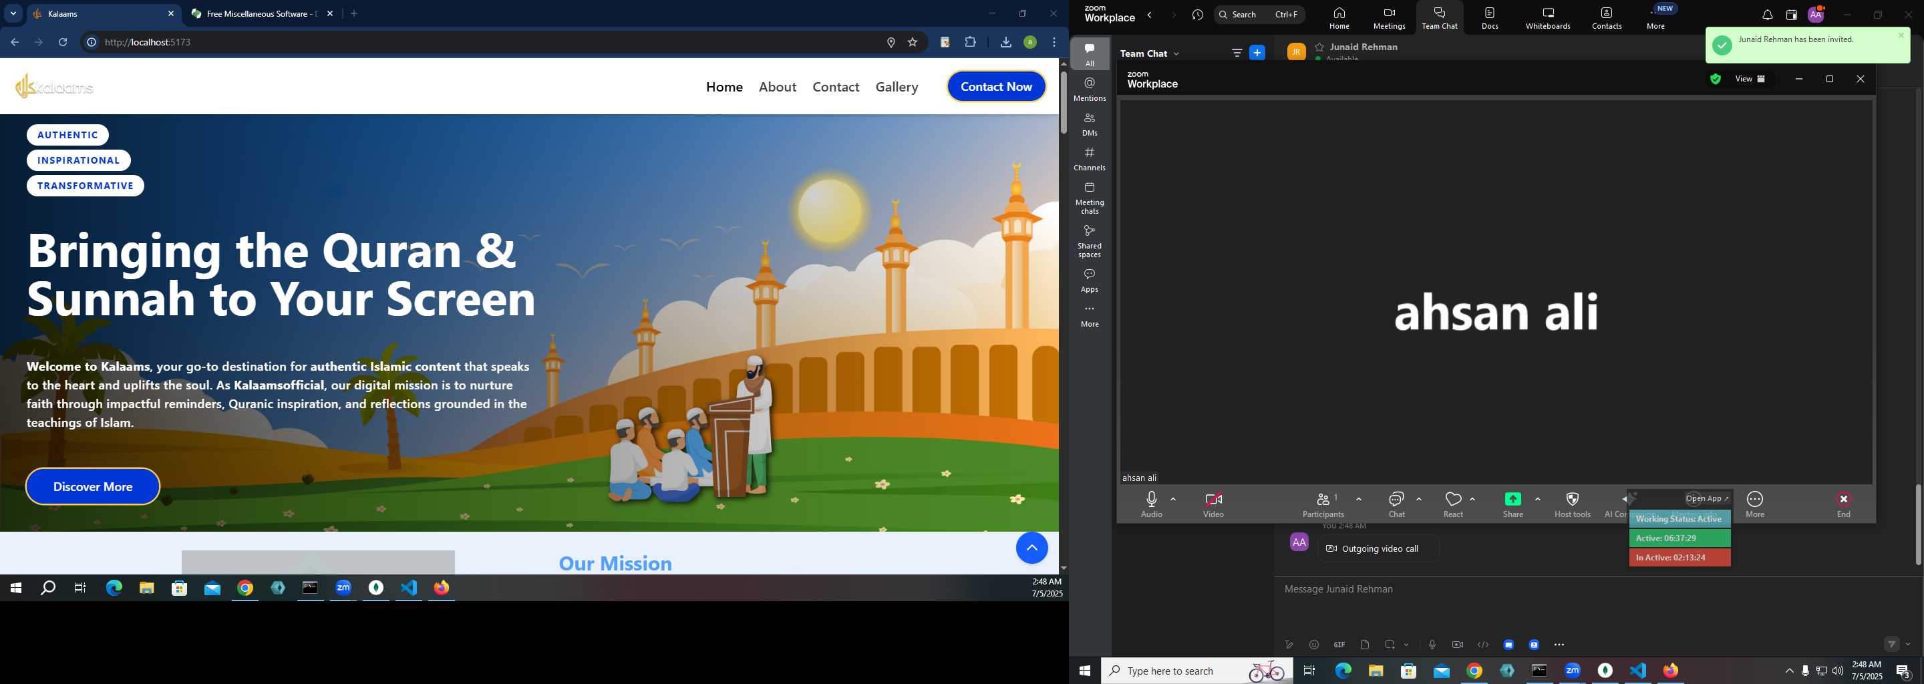Open the chat list filter icon
Viewport: 1924px width, 684px height.
pyautogui.click(x=1237, y=53)
